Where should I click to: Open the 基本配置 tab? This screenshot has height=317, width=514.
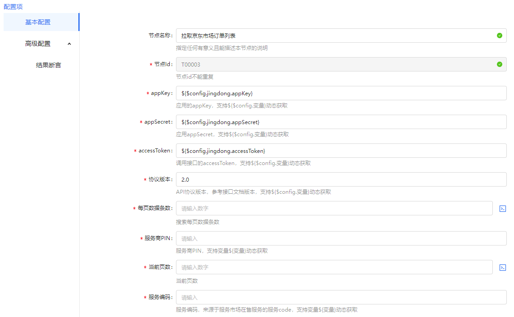click(38, 22)
